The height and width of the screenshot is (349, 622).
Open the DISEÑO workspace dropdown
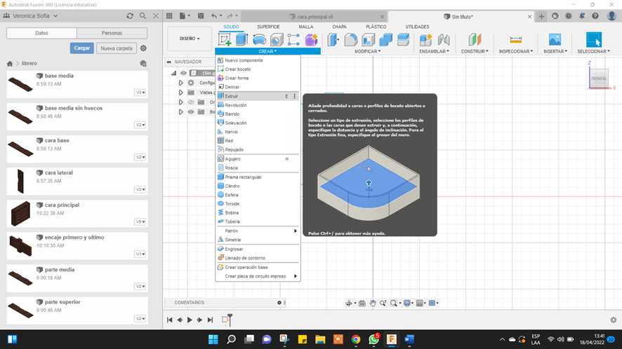coord(190,39)
